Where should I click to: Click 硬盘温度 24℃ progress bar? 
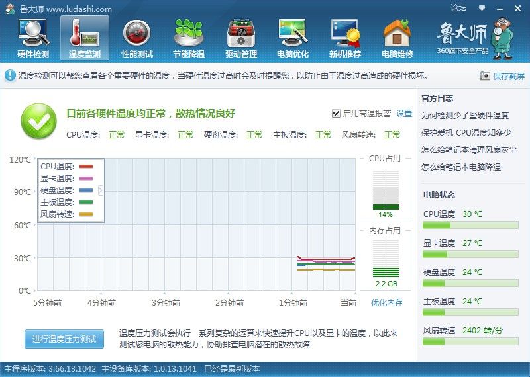pos(470,283)
